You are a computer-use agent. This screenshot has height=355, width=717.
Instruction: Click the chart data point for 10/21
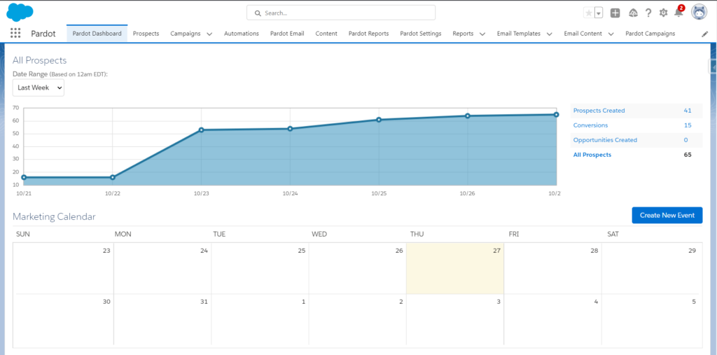coord(24,177)
